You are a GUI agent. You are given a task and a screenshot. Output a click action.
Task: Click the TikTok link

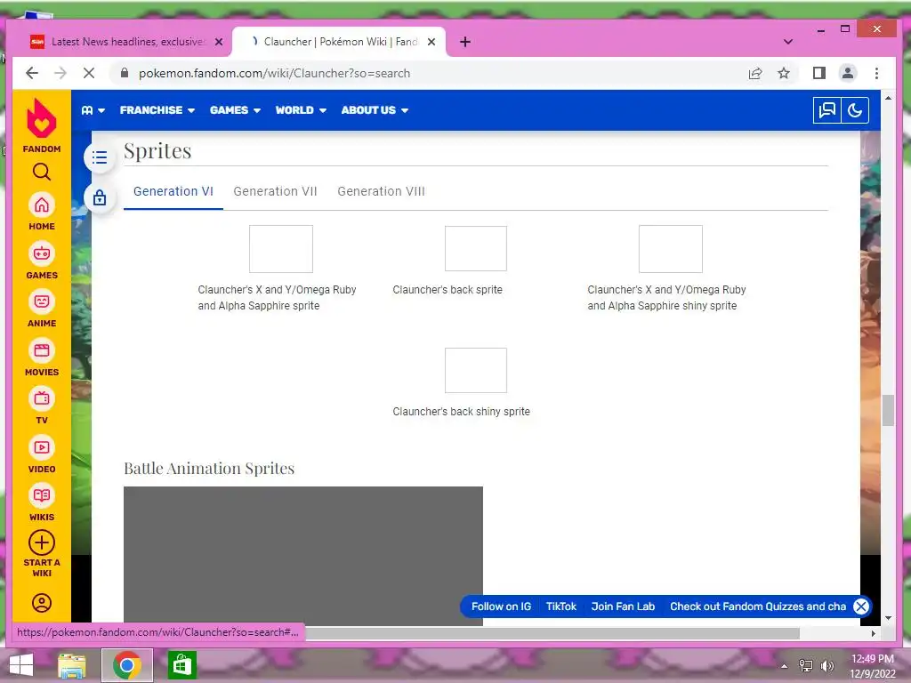pos(561,607)
